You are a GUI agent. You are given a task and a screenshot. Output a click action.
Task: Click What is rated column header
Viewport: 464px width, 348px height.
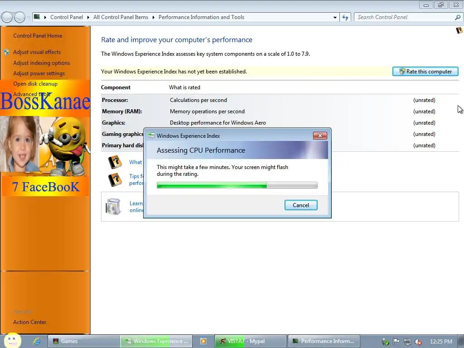click(x=185, y=87)
